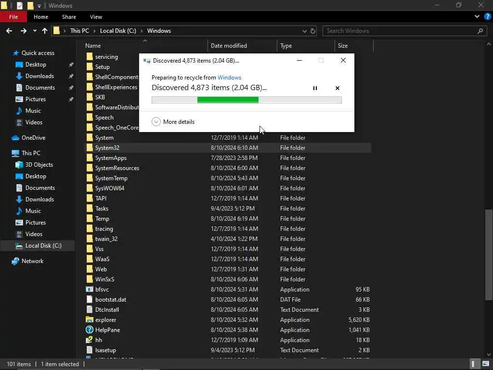Image resolution: width=493 pixels, height=370 pixels.
Task: Select the Web folder row
Action: (x=228, y=269)
